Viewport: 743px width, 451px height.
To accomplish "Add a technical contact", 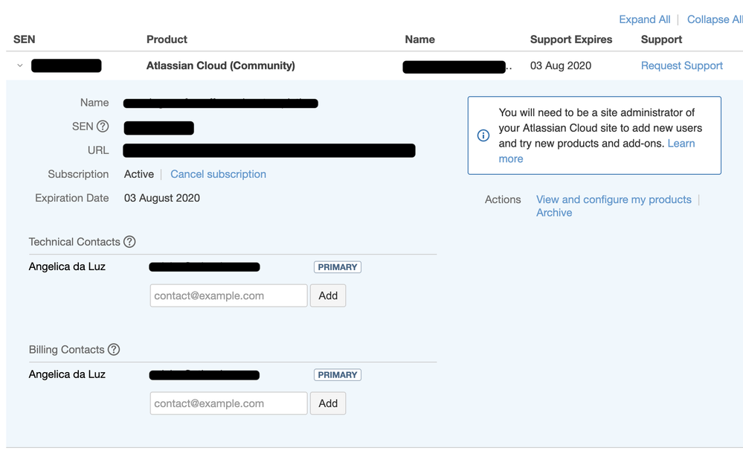I will (x=328, y=295).
